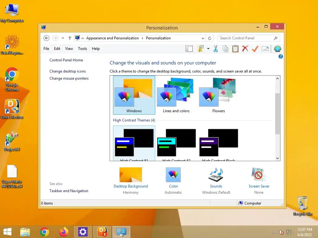This screenshot has width=318, height=238.
Task: Click the blue shell toolbar icon
Action: click(277, 49)
